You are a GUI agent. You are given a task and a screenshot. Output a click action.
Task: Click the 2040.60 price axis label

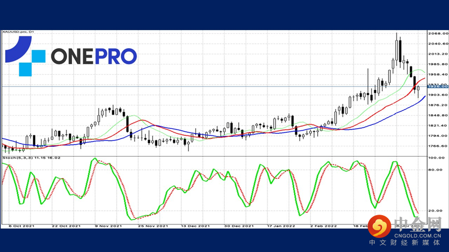pyautogui.click(x=438, y=44)
